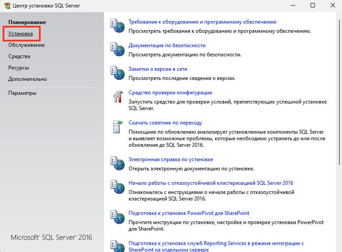This screenshot has height=252, width=342.
Task: Click the tools icon beside Средство проверки конфигурации
Action: pos(118,97)
